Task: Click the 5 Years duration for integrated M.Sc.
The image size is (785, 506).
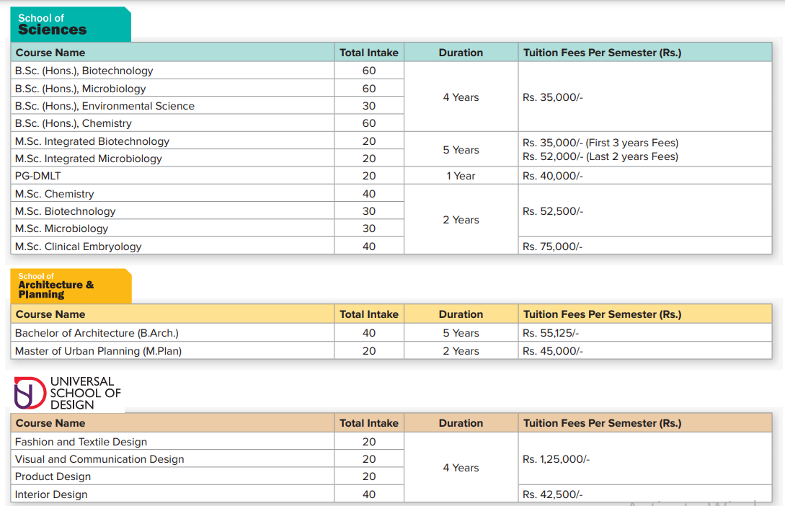Action: click(461, 150)
